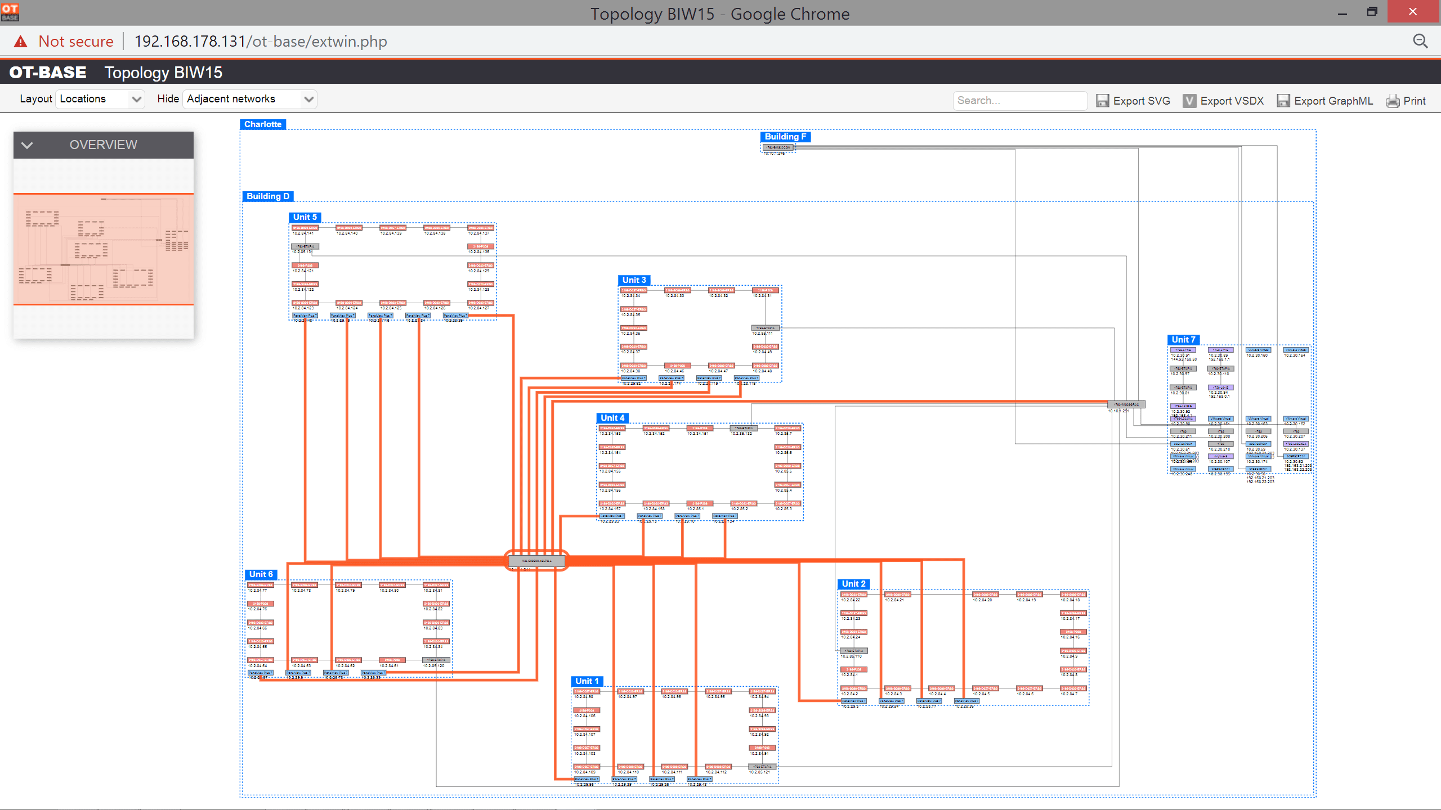The height and width of the screenshot is (810, 1441).
Task: Select the Unit 1 group label
Action: 587,681
